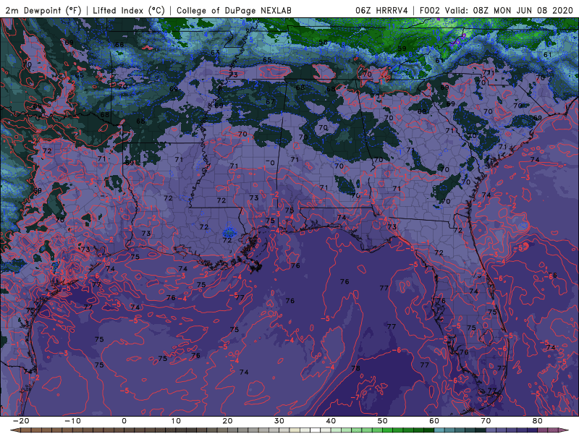The height and width of the screenshot is (434, 579).
Task: Click the '58' dewpoint value on the map
Action: point(323,43)
